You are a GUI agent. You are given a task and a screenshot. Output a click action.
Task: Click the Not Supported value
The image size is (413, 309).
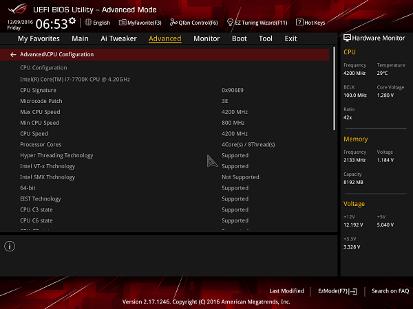click(x=240, y=177)
